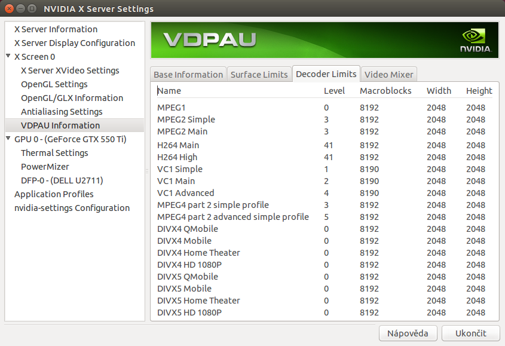Image resolution: width=505 pixels, height=346 pixels.
Task: Open OpenGL/GLX Information page
Action: (x=72, y=98)
